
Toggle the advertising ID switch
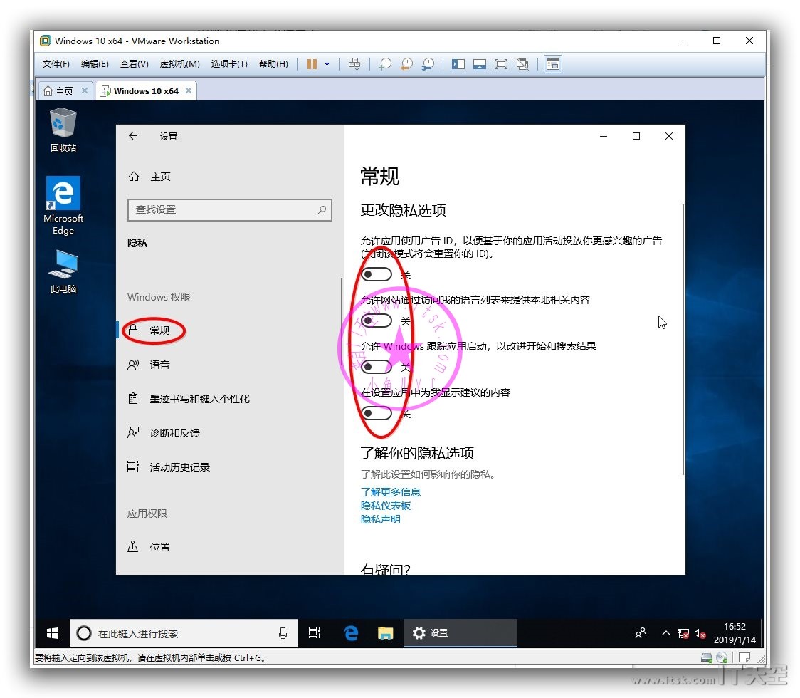click(x=377, y=275)
